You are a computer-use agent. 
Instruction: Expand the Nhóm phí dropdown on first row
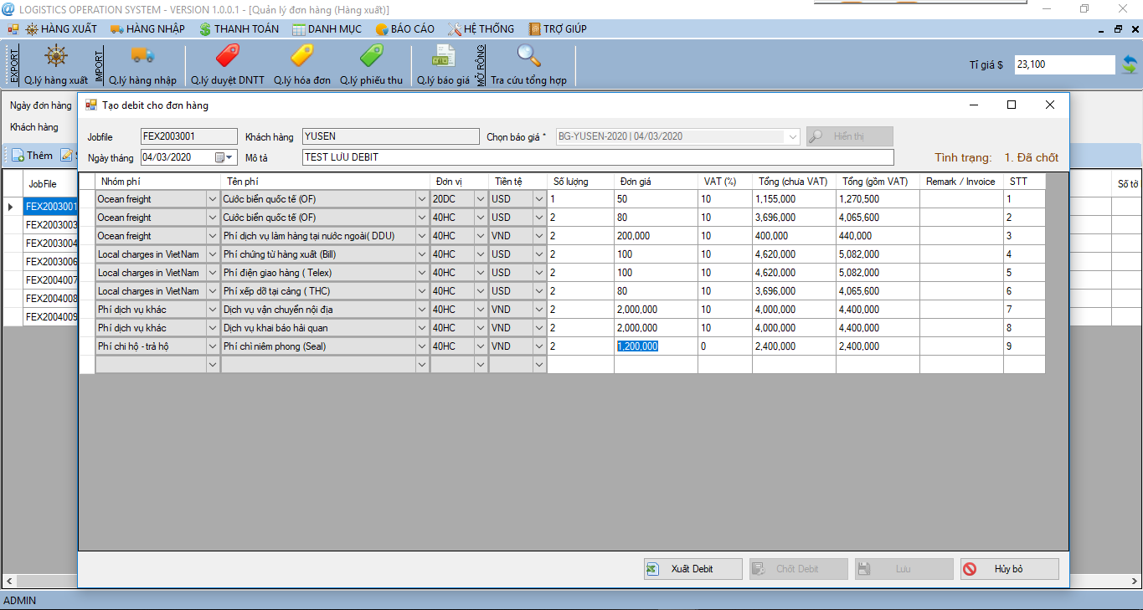pyautogui.click(x=212, y=198)
